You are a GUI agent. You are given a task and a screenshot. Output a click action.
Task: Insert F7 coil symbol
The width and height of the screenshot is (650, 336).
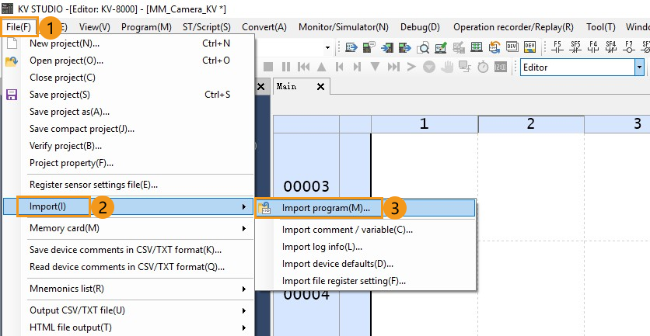pyautogui.click(x=629, y=47)
